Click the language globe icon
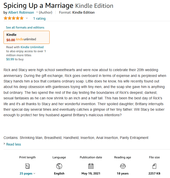Screen dimensions: 170x178 (x=59, y=166)
